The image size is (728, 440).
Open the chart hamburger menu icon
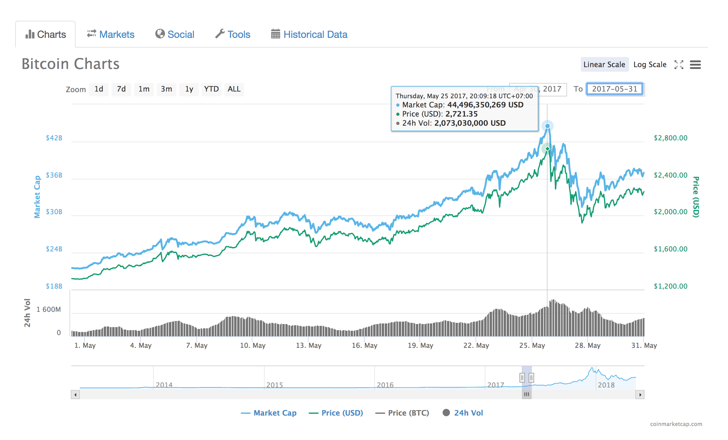(x=695, y=65)
